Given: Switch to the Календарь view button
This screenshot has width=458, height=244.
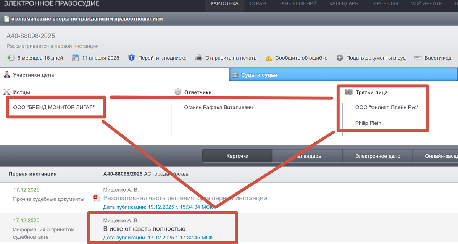Looking at the screenshot, I should (308, 156).
